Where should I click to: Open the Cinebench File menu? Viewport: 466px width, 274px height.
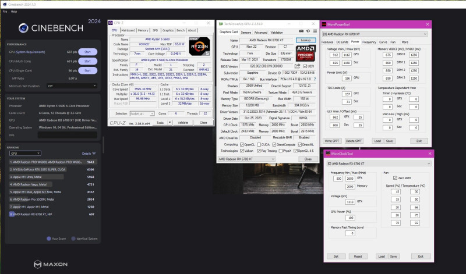(5, 12)
